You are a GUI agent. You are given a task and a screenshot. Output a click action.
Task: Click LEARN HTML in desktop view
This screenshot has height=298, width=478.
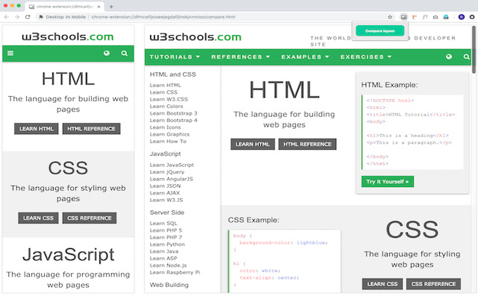[x=252, y=144]
